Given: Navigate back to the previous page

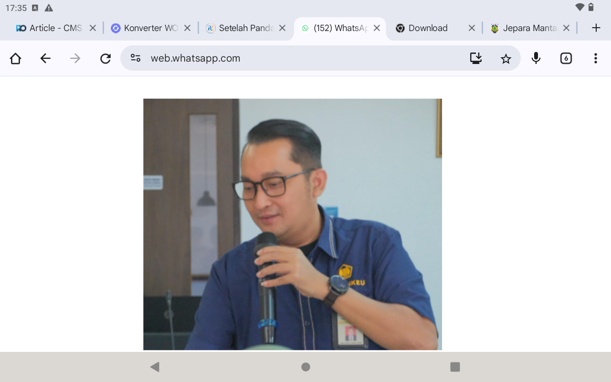Looking at the screenshot, I should tap(45, 58).
